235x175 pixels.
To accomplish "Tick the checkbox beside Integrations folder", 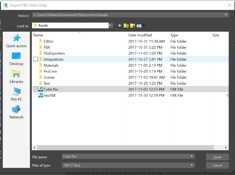I will pyautogui.click(x=35, y=59).
